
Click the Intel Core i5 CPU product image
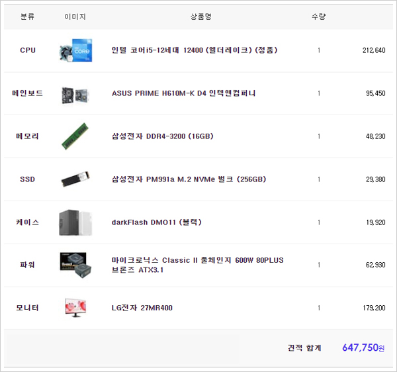click(x=75, y=50)
